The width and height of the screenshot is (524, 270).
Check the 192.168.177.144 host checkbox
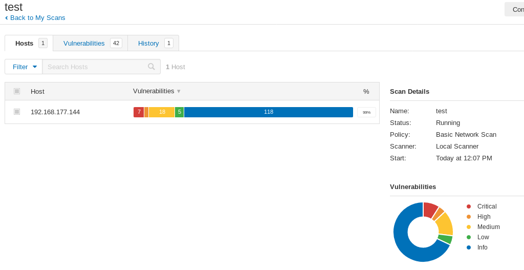click(x=17, y=112)
